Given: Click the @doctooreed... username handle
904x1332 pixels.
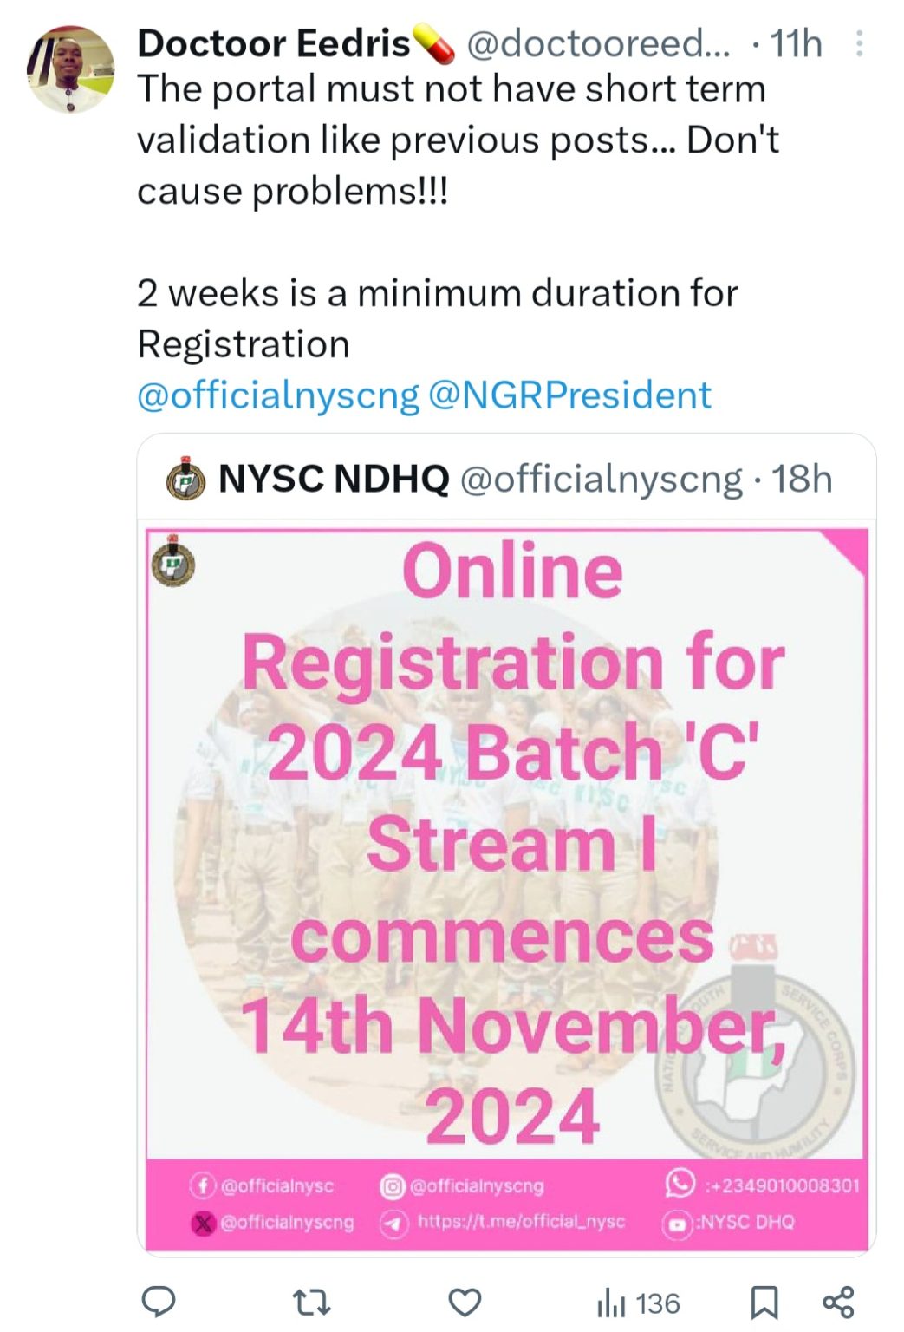Looking at the screenshot, I should coord(598,43).
